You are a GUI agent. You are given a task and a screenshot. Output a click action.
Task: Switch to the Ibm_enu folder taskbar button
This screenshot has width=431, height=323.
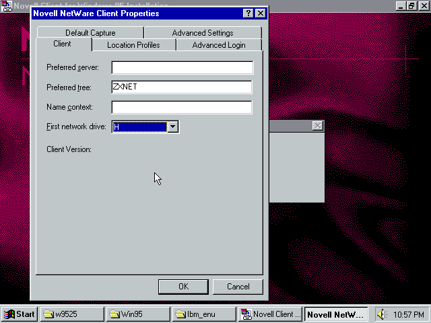click(x=204, y=314)
